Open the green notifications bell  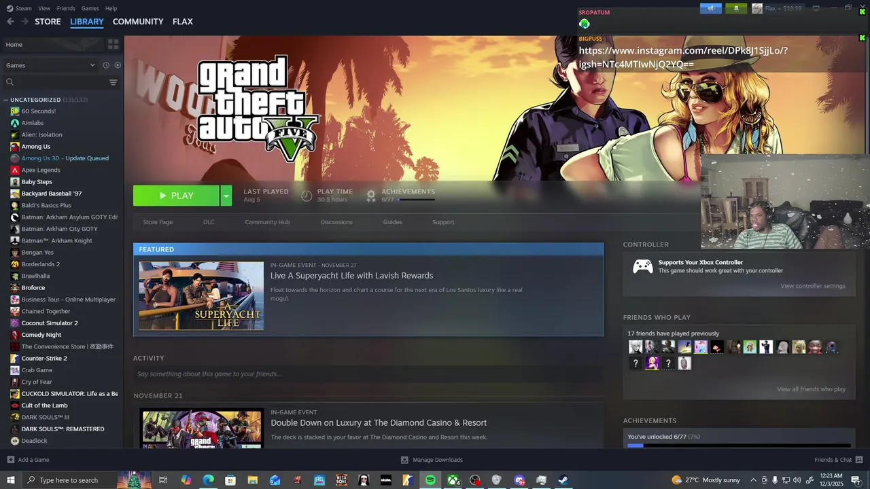(x=736, y=8)
